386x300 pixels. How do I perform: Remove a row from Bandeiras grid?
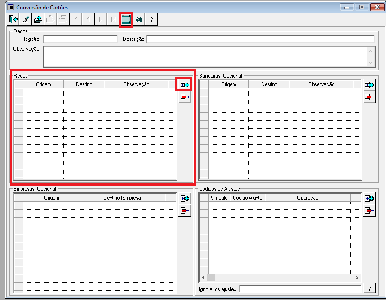point(369,97)
